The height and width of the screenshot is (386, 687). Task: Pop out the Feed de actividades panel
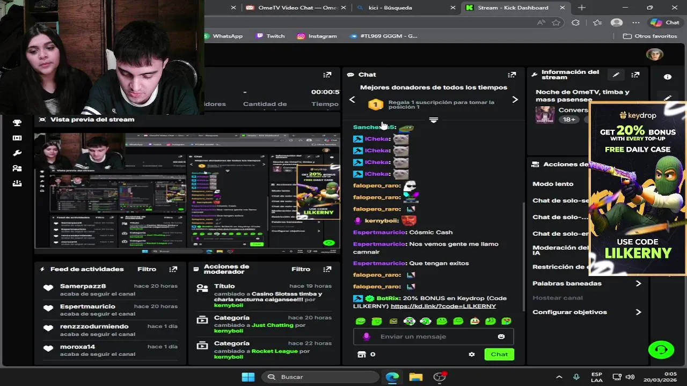pyautogui.click(x=173, y=269)
